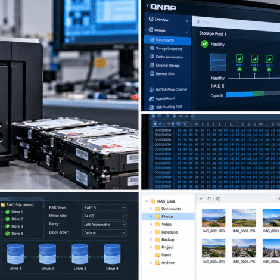Collapse the Storage section chevron
Viewport: 280px width, 280px height.
pyautogui.click(x=187, y=32)
